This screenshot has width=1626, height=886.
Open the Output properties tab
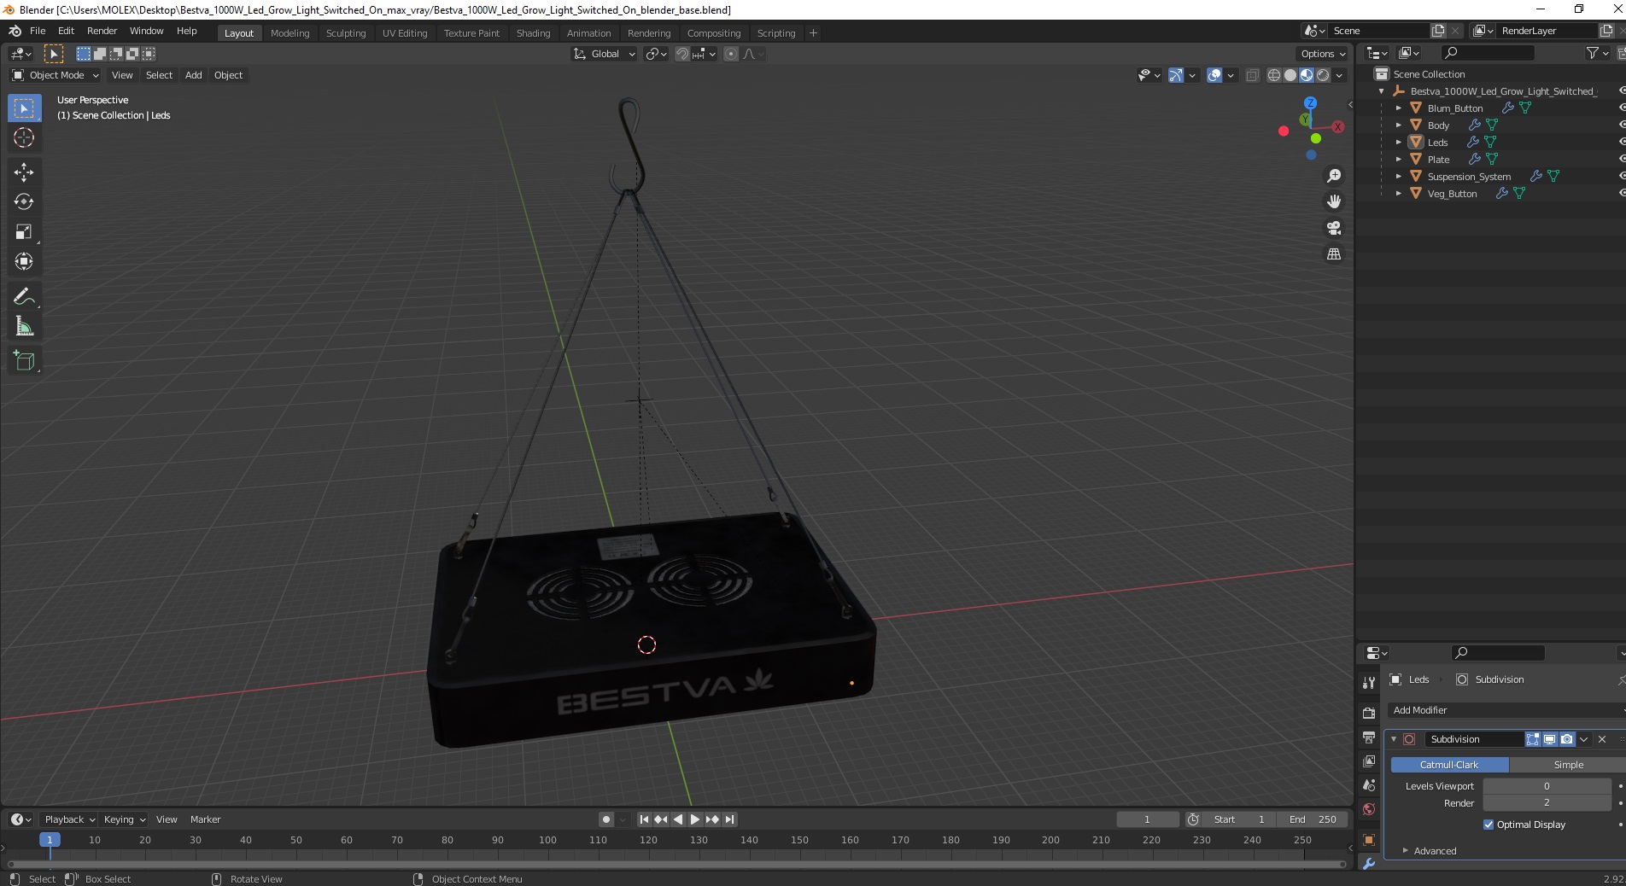(1369, 737)
